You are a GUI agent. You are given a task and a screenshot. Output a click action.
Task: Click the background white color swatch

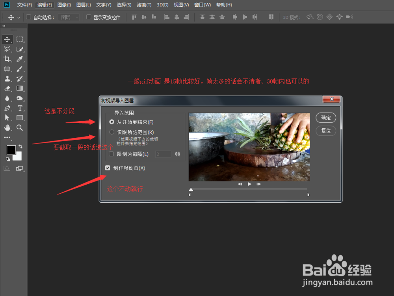pos(19,157)
